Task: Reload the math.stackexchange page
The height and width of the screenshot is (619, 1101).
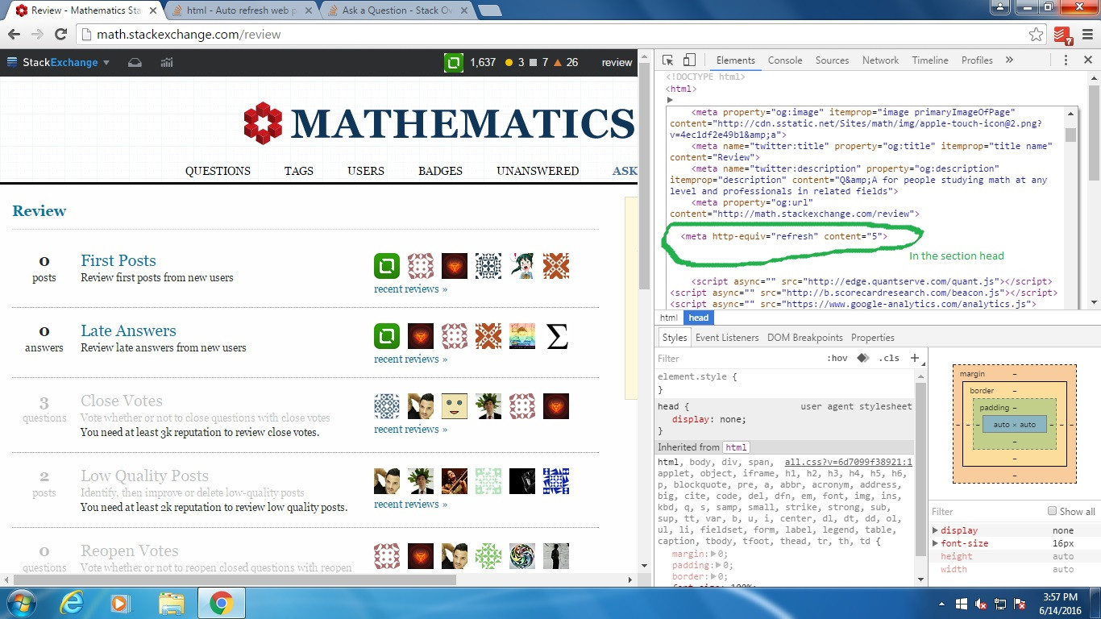Action: 60,35
